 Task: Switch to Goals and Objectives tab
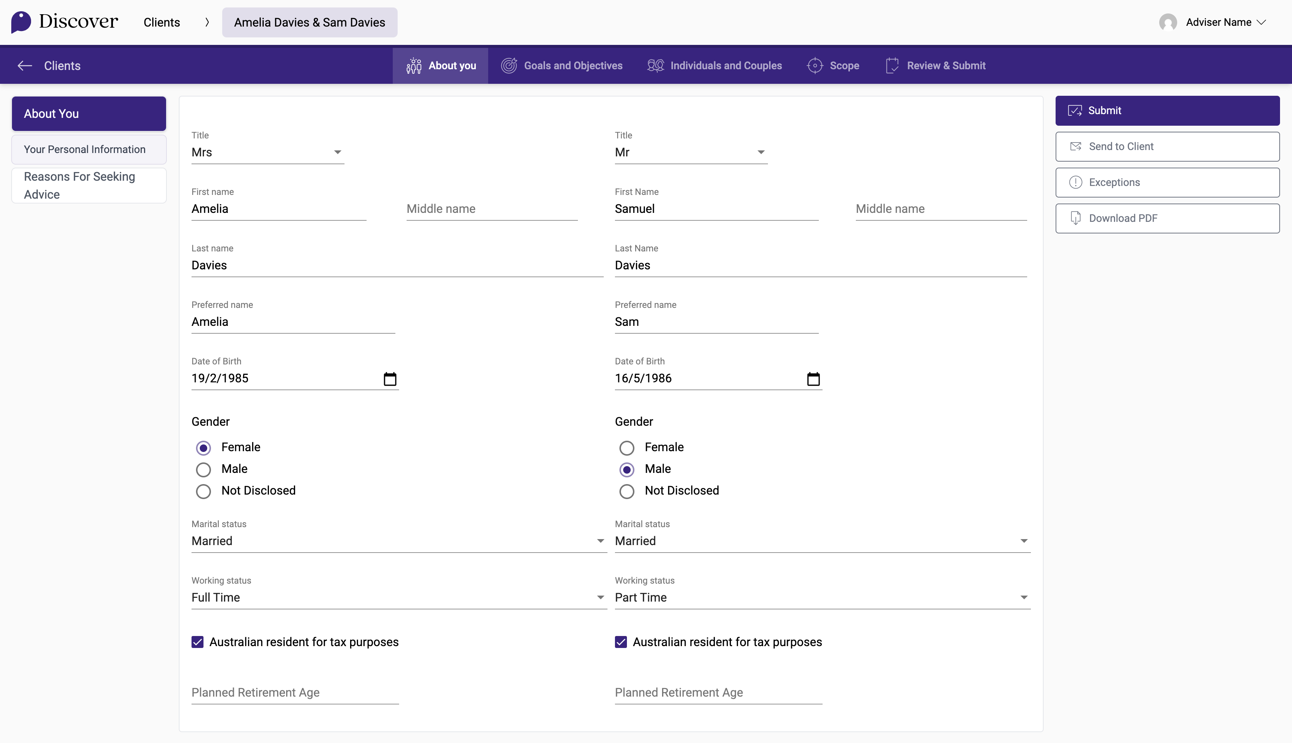click(561, 66)
